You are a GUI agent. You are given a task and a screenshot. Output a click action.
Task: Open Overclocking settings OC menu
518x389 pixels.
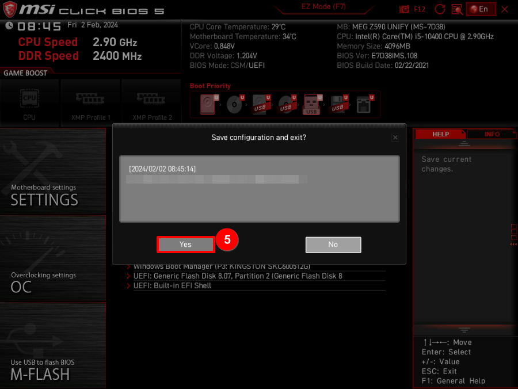pyautogui.click(x=53, y=258)
